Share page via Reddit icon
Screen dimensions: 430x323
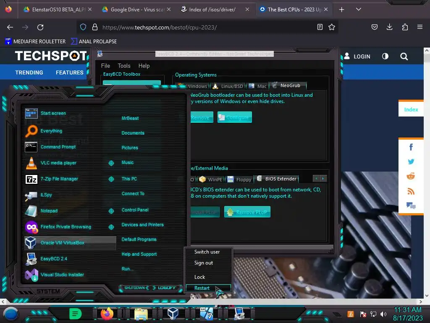click(x=411, y=176)
